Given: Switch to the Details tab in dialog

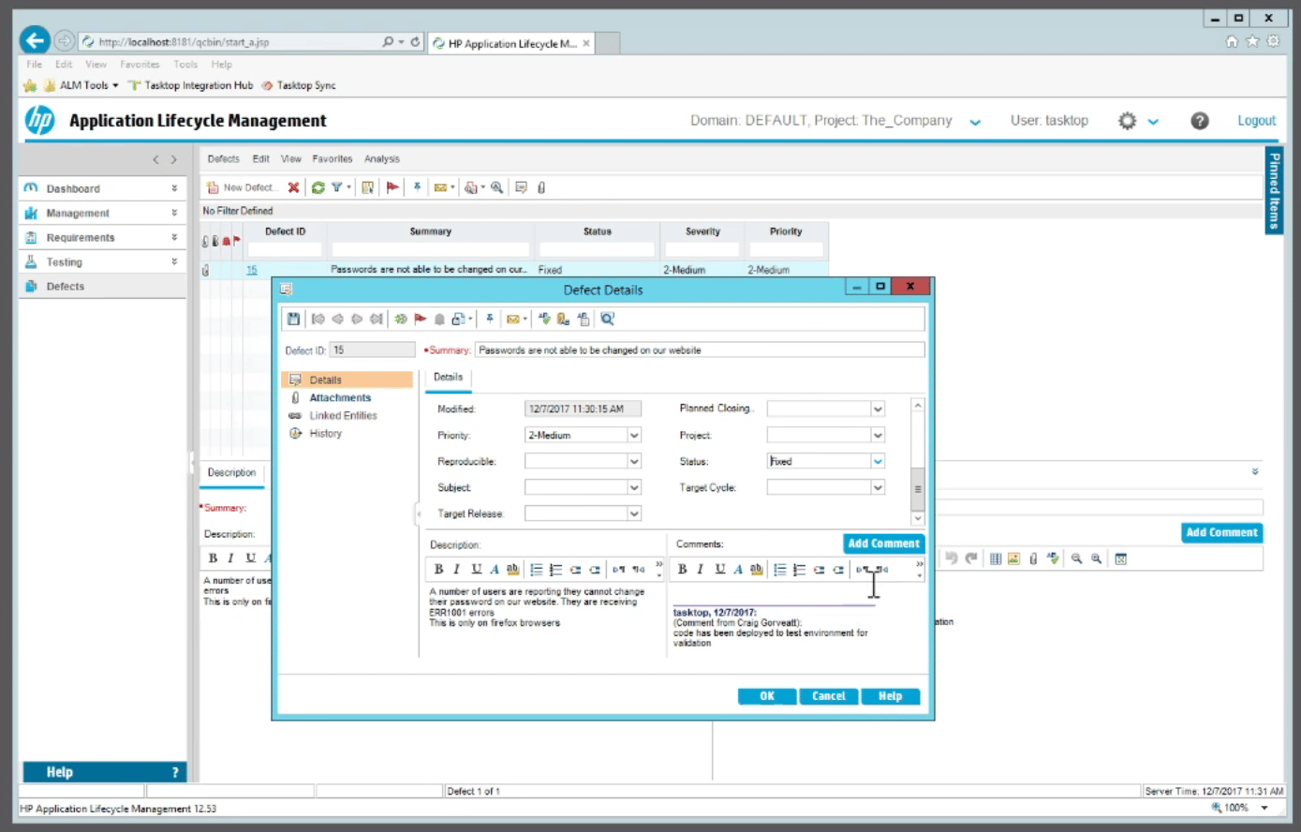Looking at the screenshot, I should tap(448, 377).
